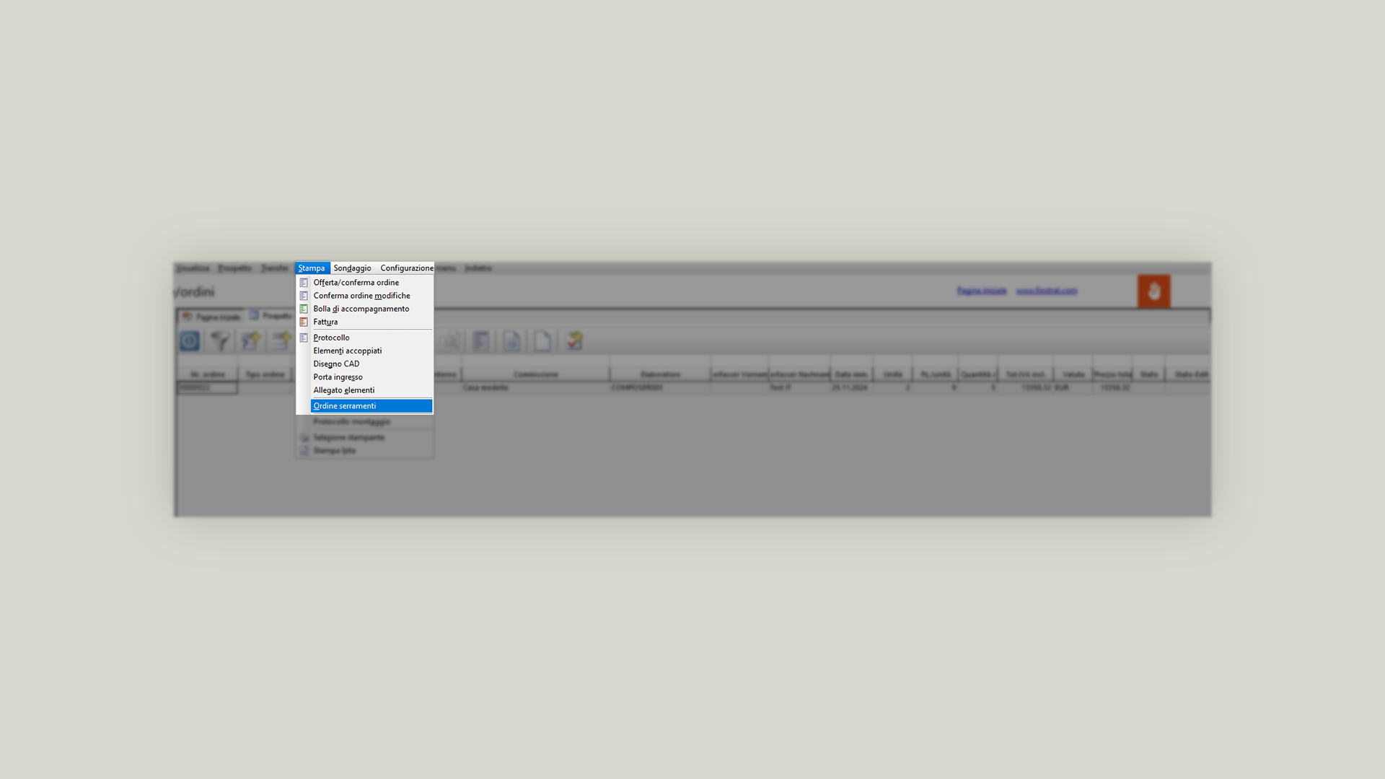Select Elementi accoppiati print option
The image size is (1385, 779).
(348, 351)
